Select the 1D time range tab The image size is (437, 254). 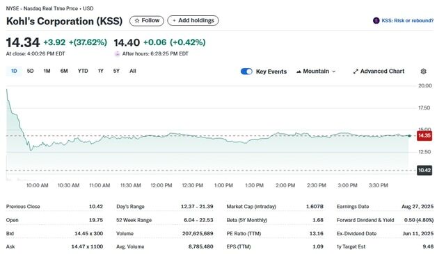tap(14, 71)
